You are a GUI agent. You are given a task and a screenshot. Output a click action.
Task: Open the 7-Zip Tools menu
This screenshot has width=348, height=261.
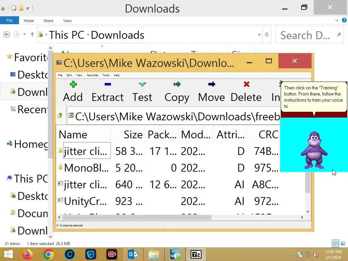tap(106, 75)
